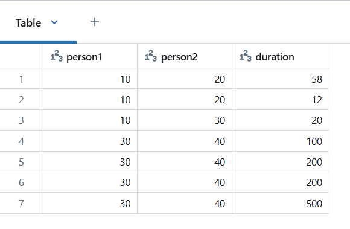Select the Table tab

pyautogui.click(x=28, y=23)
